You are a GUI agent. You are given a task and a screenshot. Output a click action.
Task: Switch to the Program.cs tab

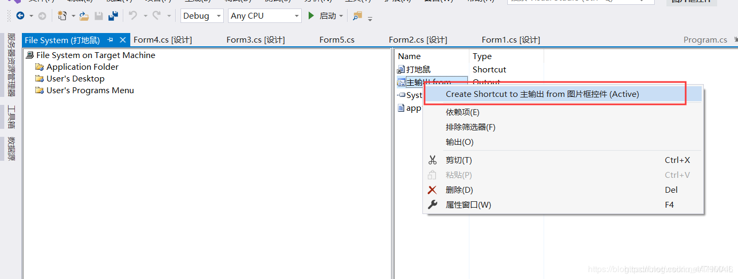point(705,40)
